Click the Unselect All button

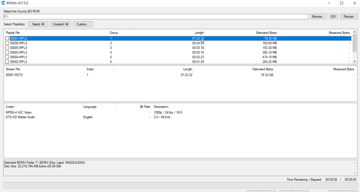point(60,24)
